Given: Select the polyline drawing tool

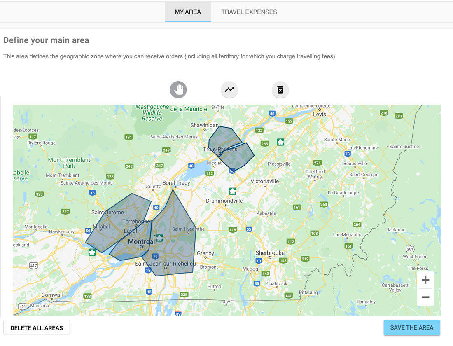Looking at the screenshot, I should click(x=229, y=89).
